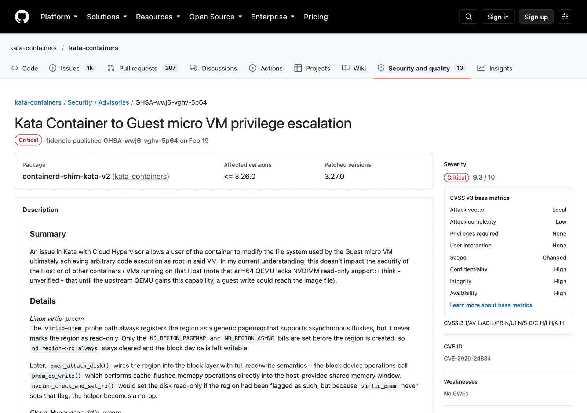Open the search magnifier button
Viewport: 587px width, 413px height.
468,17
